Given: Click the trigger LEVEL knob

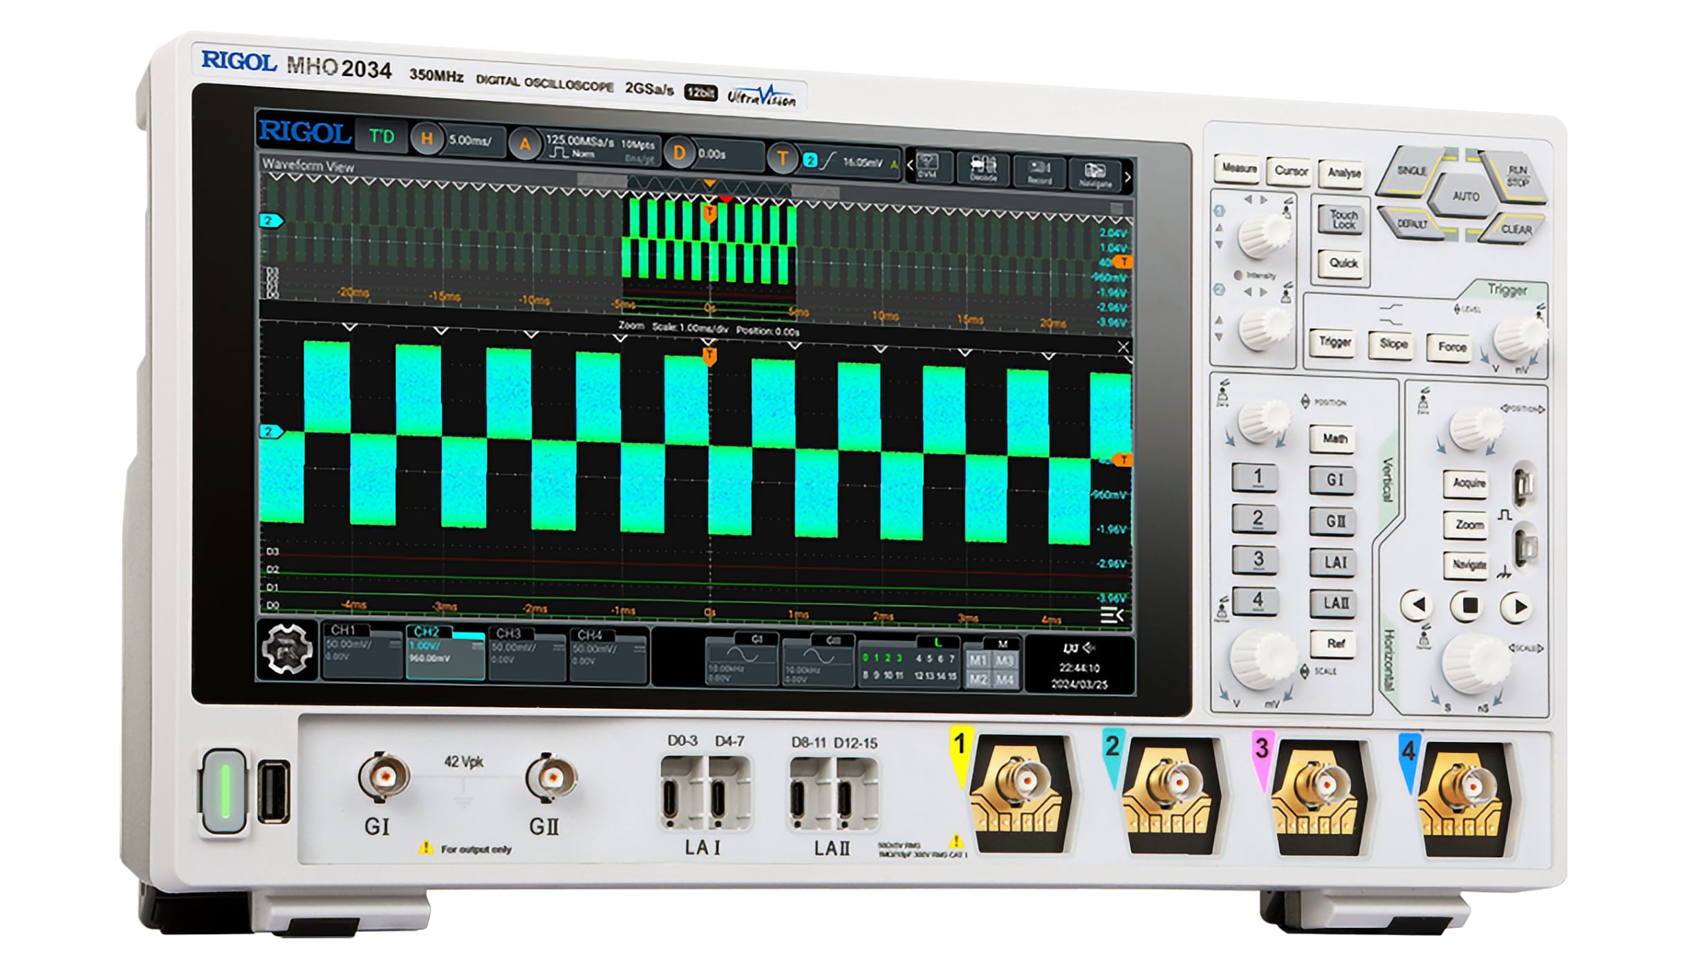Looking at the screenshot, I should click(1518, 338).
